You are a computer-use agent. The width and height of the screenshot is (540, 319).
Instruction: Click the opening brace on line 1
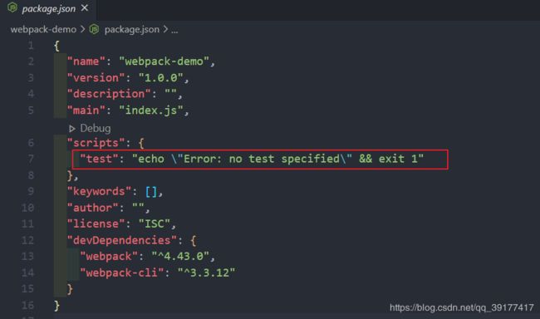click(56, 46)
